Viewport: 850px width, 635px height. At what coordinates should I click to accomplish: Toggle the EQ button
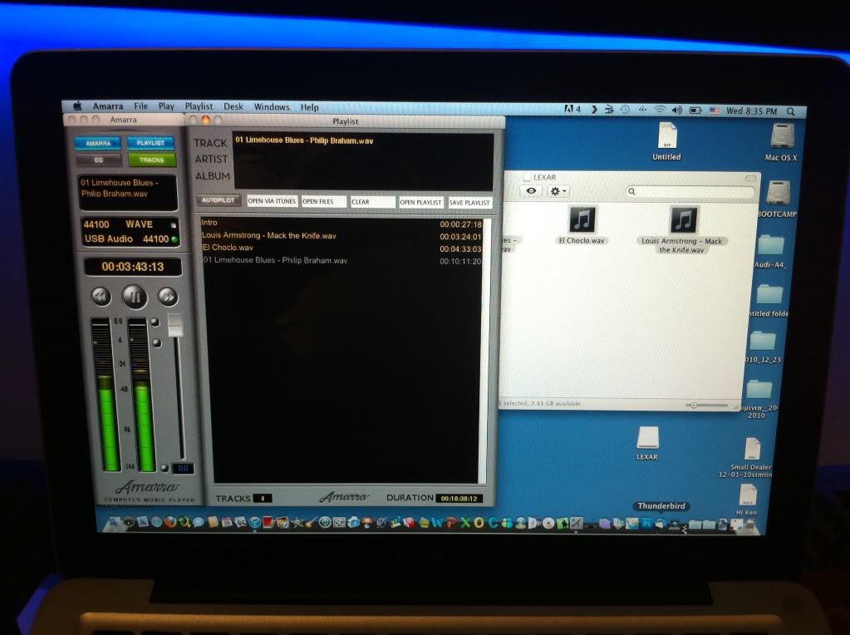click(x=98, y=160)
